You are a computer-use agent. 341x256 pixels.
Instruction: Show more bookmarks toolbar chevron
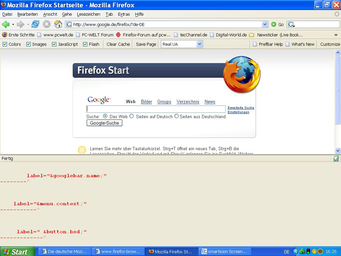pos(336,35)
